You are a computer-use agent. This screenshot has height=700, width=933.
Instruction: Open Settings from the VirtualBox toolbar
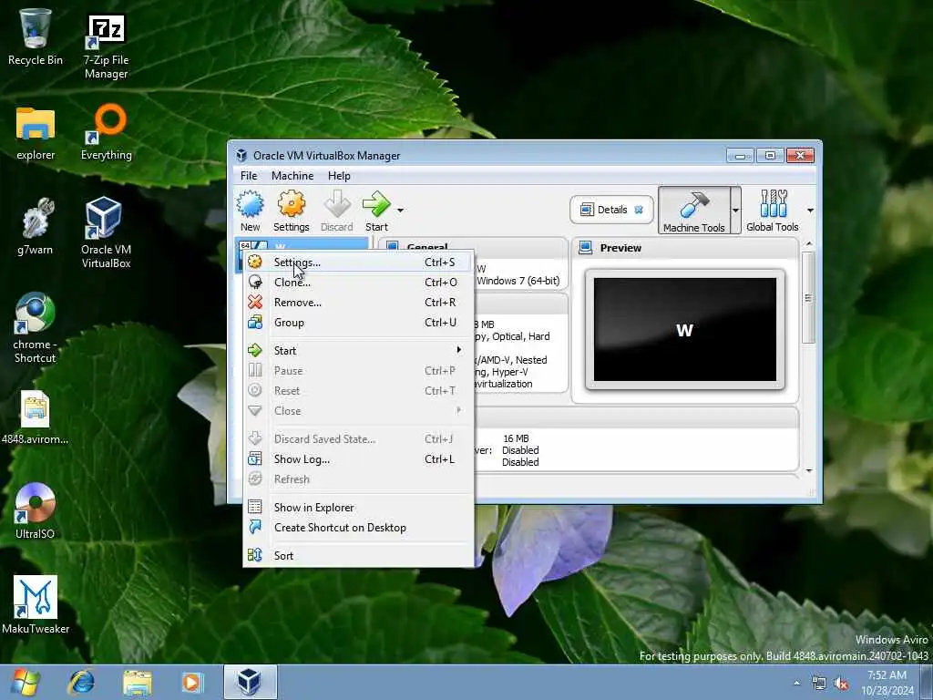click(x=291, y=211)
